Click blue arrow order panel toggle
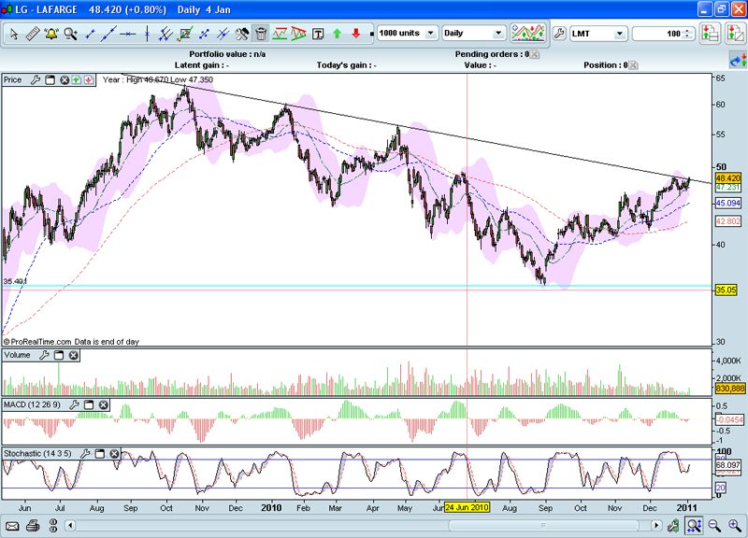 click(738, 61)
